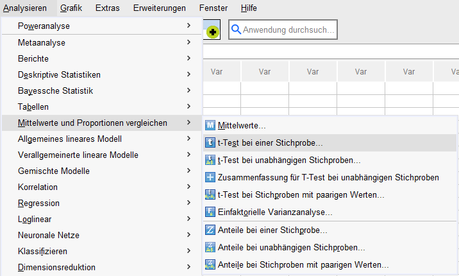The image size is (459, 276).
Task: Open the Metaanalyse menu entry
Action: coord(101,42)
